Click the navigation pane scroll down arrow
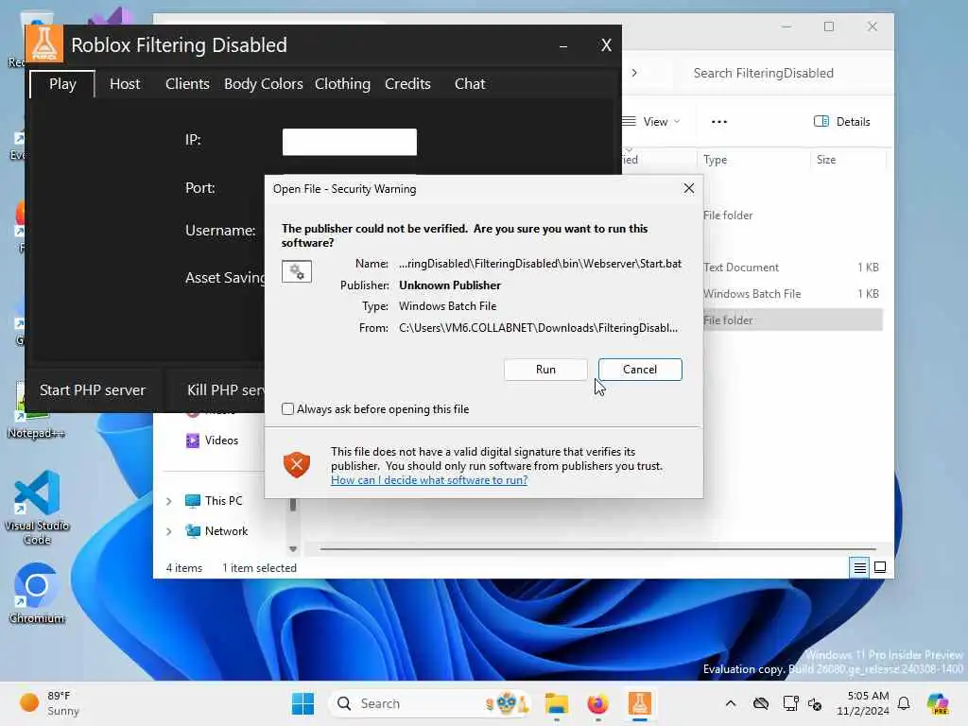This screenshot has height=726, width=968. (293, 549)
